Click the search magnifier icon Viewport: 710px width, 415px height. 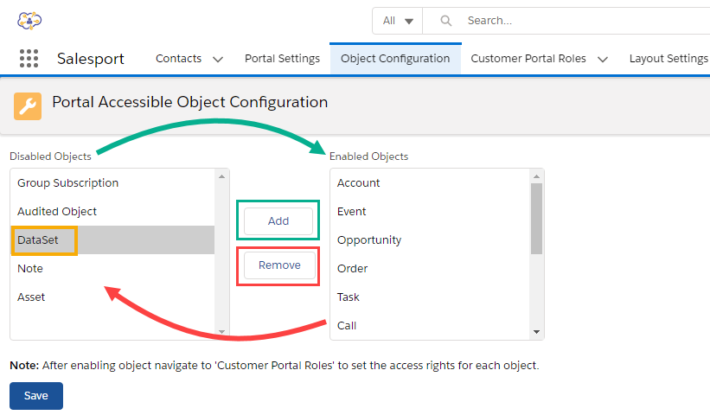click(x=445, y=20)
